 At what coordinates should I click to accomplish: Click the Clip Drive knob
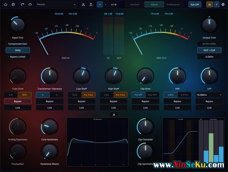(x=145, y=76)
